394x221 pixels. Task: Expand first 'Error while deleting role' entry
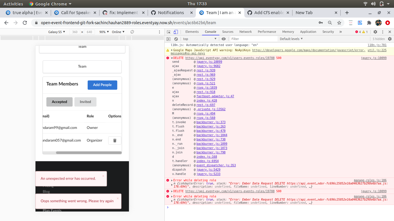172,180
